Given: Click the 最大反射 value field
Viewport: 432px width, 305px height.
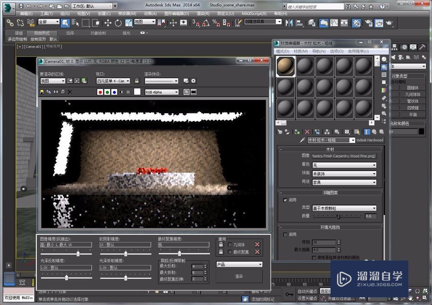Looking at the screenshot, I should 197,266.
